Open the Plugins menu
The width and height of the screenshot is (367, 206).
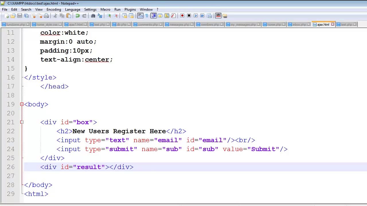130,9
